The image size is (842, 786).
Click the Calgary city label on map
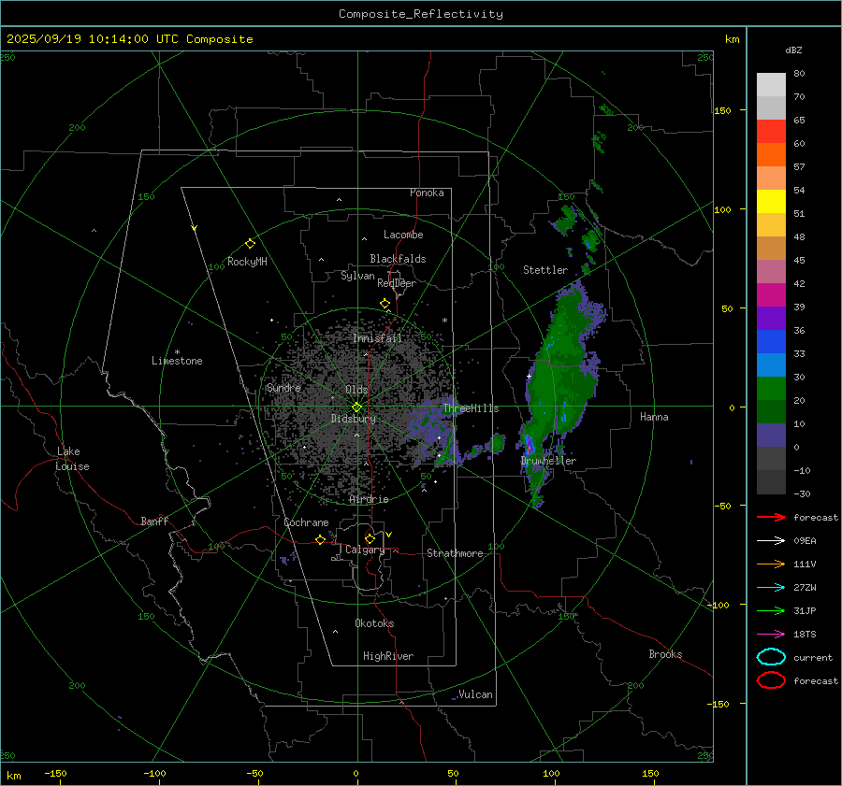pos(365,550)
